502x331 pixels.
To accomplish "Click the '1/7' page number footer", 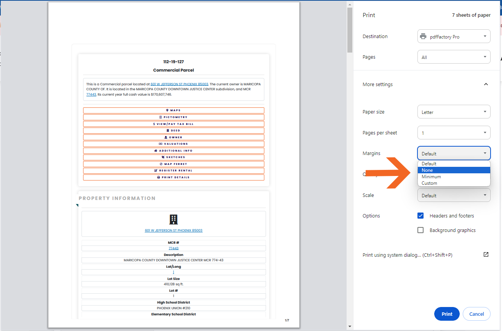I will (287, 320).
